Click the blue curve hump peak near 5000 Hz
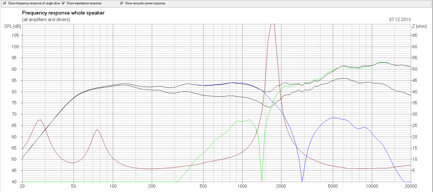The width and height of the screenshot is (433, 192). (333, 118)
